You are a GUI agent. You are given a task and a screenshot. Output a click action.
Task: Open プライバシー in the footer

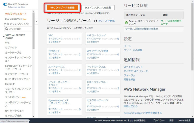[x=158, y=120]
